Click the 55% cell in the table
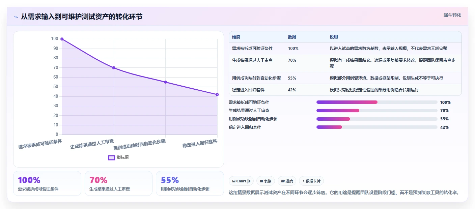This screenshot has height=209, width=475. [292, 78]
